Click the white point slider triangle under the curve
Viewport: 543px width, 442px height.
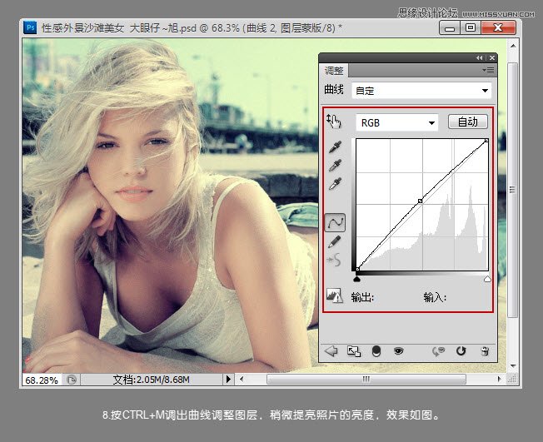(487, 279)
